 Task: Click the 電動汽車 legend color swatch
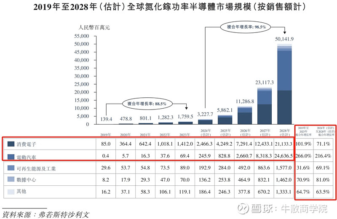click(x=11, y=157)
